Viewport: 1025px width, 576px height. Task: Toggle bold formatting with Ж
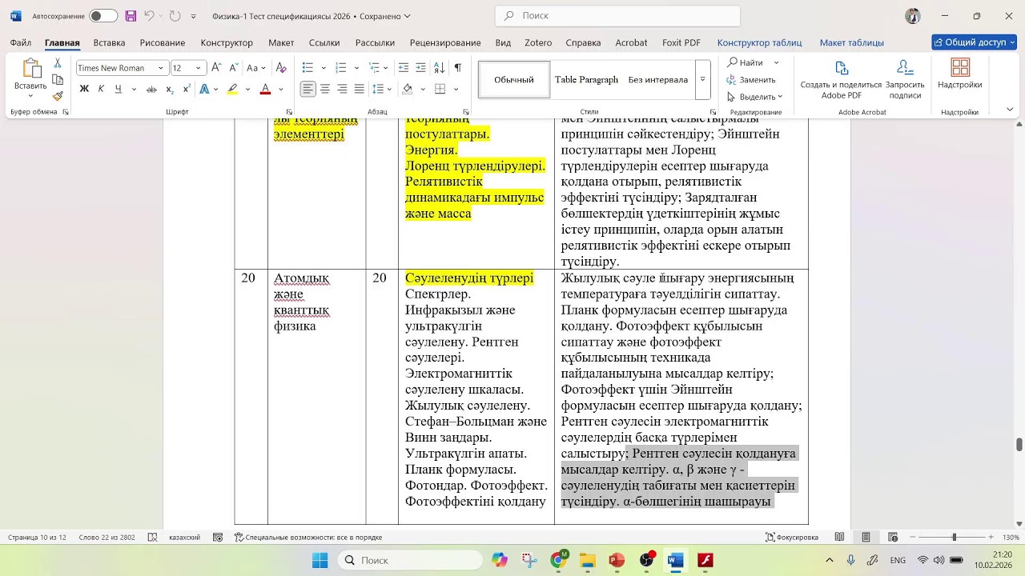(84, 90)
